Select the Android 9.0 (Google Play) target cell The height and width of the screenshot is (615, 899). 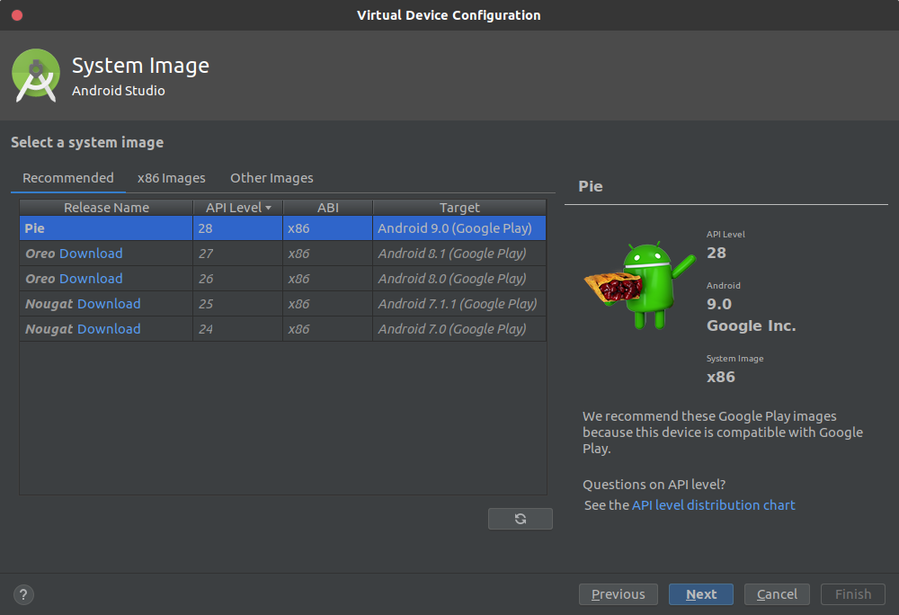[x=459, y=228]
